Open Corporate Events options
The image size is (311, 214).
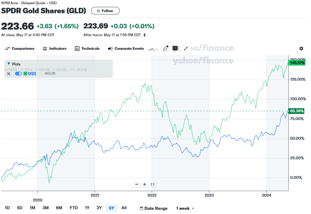[x=126, y=48]
